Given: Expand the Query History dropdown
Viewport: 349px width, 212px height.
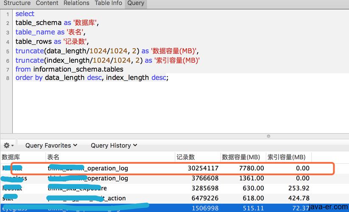Looking at the screenshot, I should point(114,145).
